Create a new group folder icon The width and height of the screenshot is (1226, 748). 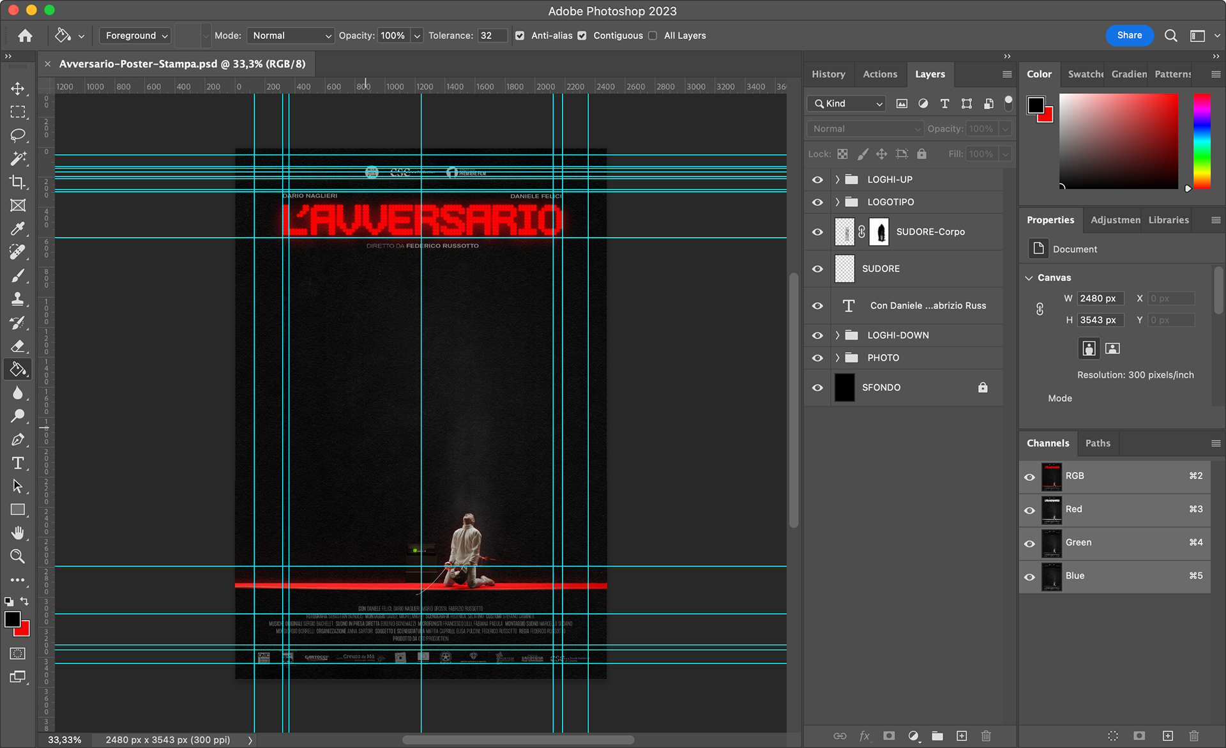click(937, 736)
